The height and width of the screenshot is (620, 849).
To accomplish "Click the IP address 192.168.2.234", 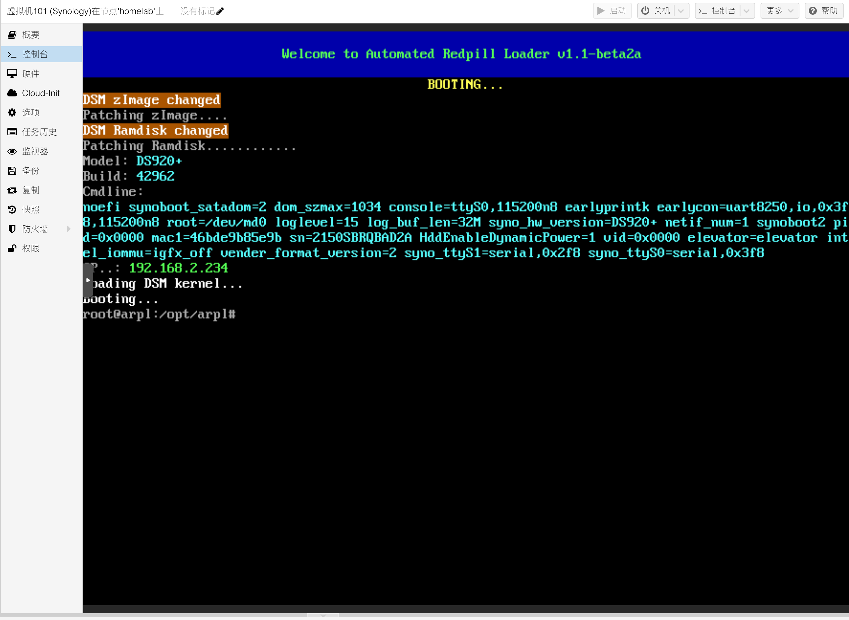I will (178, 268).
